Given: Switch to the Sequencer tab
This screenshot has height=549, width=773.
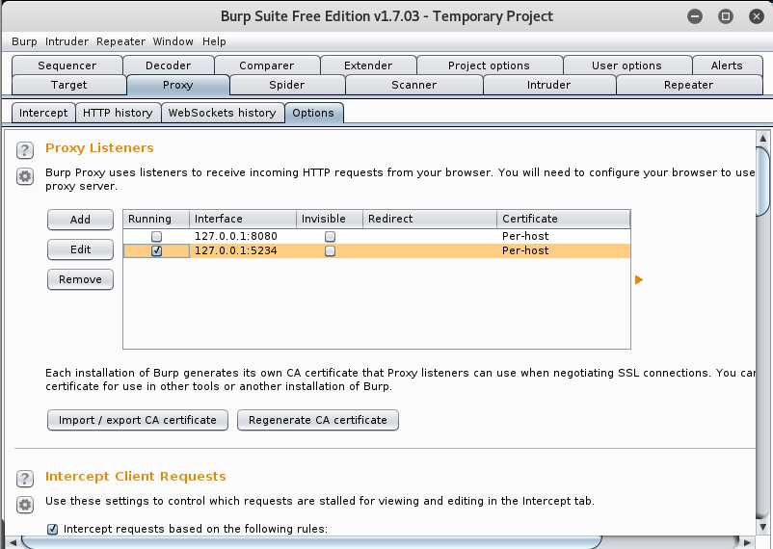Looking at the screenshot, I should pos(67,65).
